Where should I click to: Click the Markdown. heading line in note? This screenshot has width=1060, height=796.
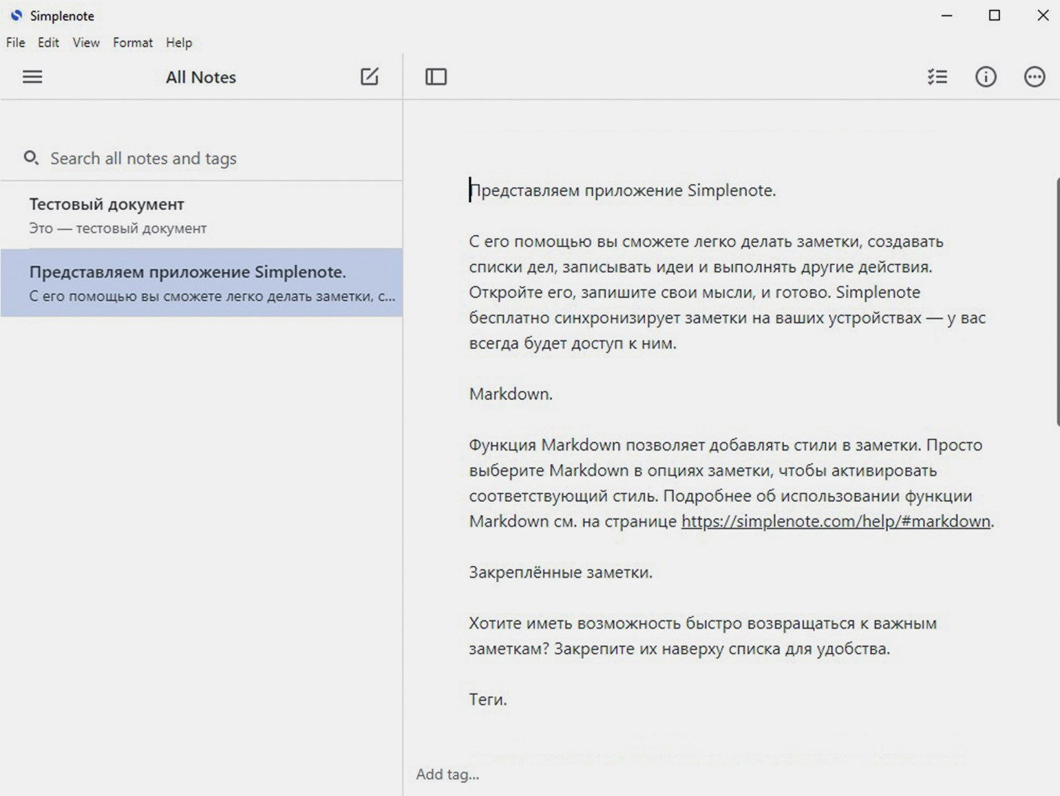tap(511, 394)
